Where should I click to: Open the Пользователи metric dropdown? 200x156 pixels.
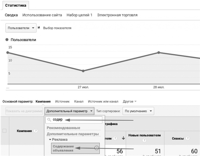click(21, 28)
